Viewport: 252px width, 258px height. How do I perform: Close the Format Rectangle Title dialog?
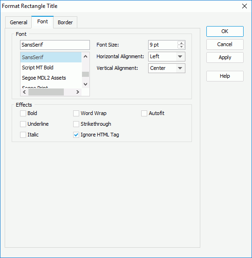(x=245, y=6)
